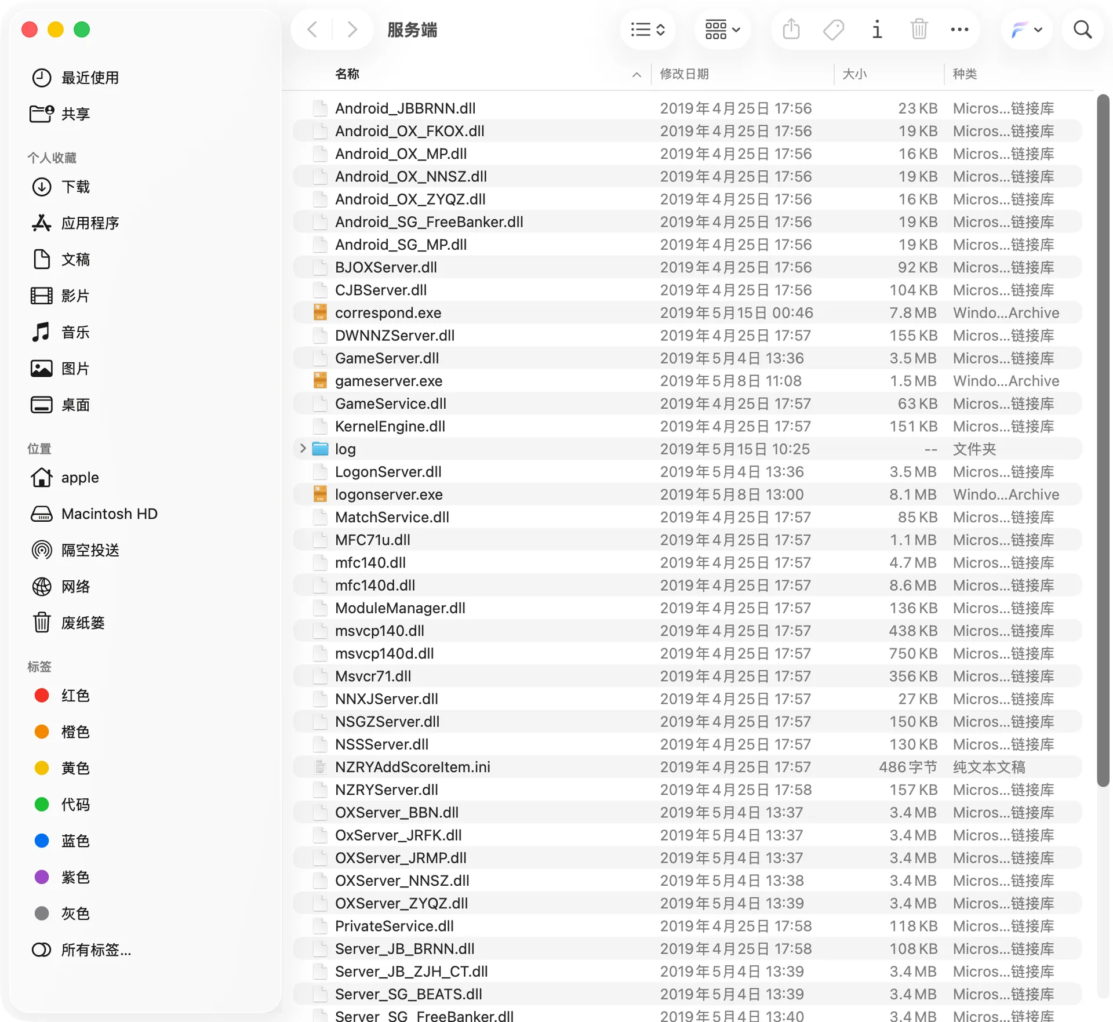
Task: Open 应用程序 in the sidebar
Action: [75, 223]
